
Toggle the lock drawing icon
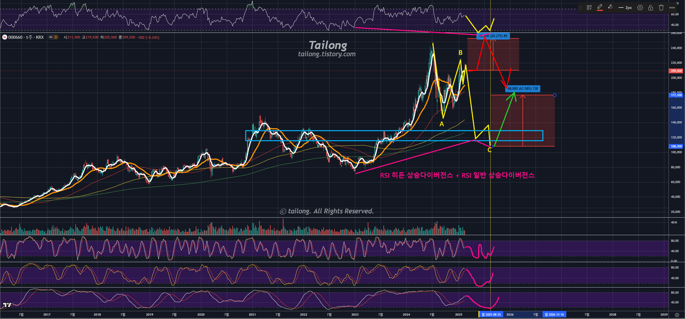[x=651, y=8]
